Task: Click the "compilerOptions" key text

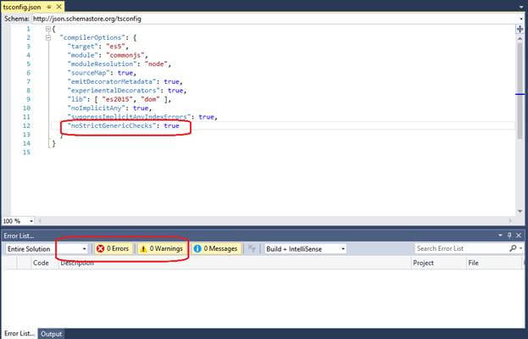Action: coord(92,37)
